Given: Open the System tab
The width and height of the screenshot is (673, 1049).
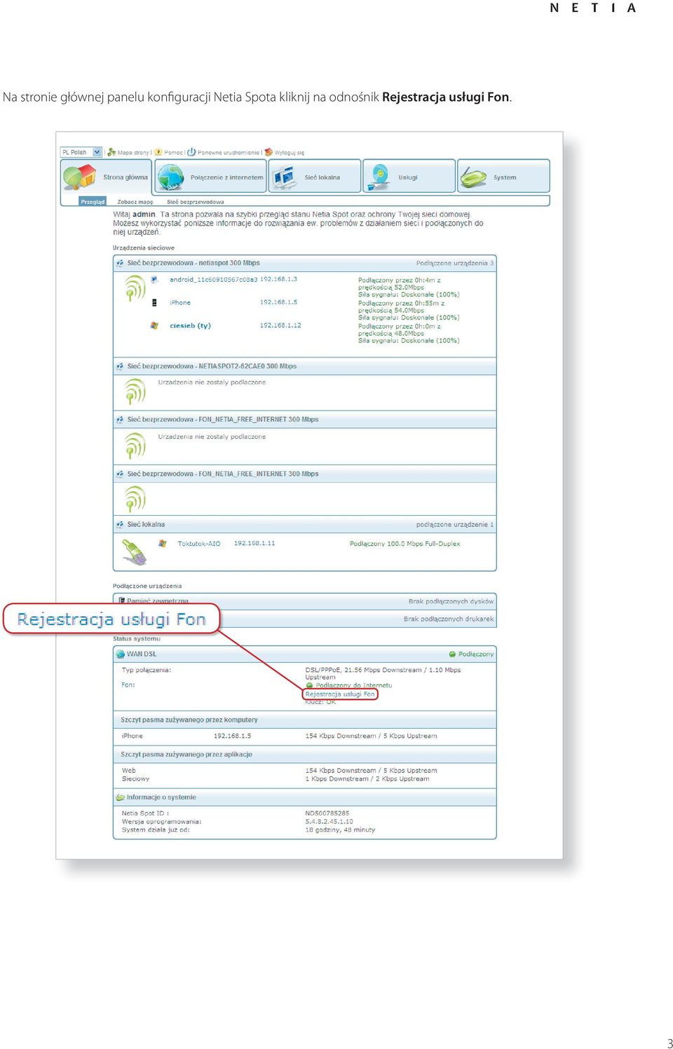Looking at the screenshot, I should tap(503, 177).
